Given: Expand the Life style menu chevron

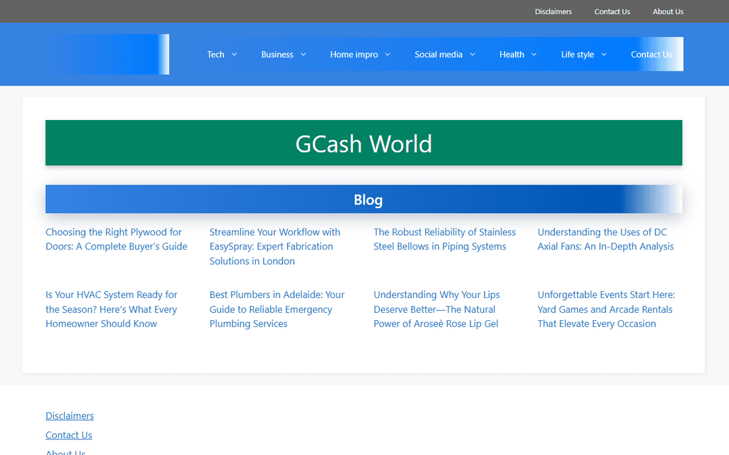Looking at the screenshot, I should (x=604, y=55).
